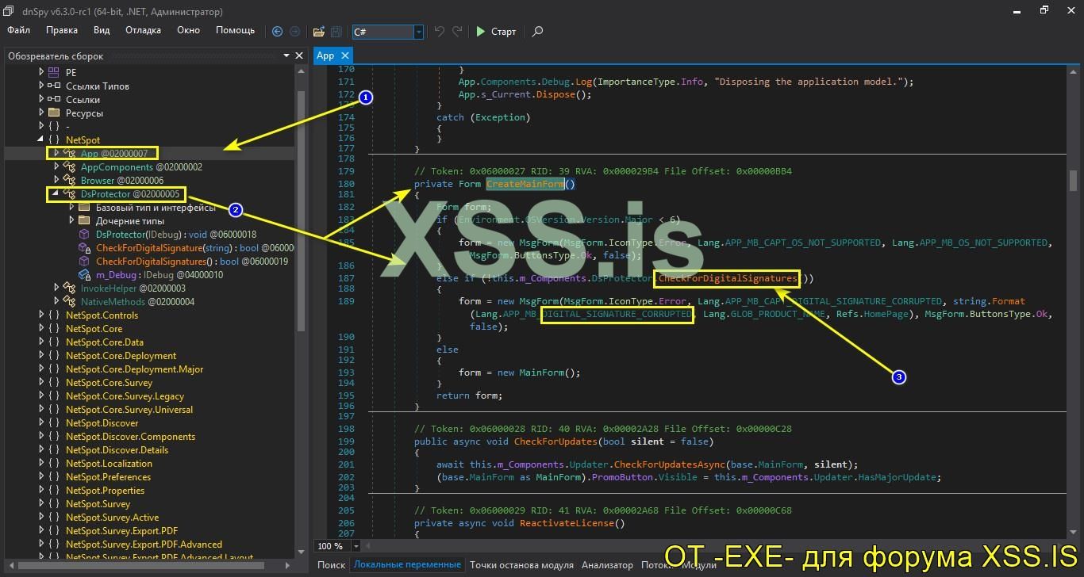Expand the NetSpot.Controls namespace

point(41,315)
